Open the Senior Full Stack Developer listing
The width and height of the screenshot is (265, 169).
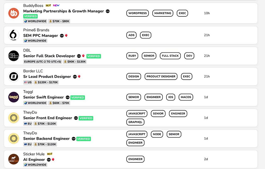[x=49, y=56]
